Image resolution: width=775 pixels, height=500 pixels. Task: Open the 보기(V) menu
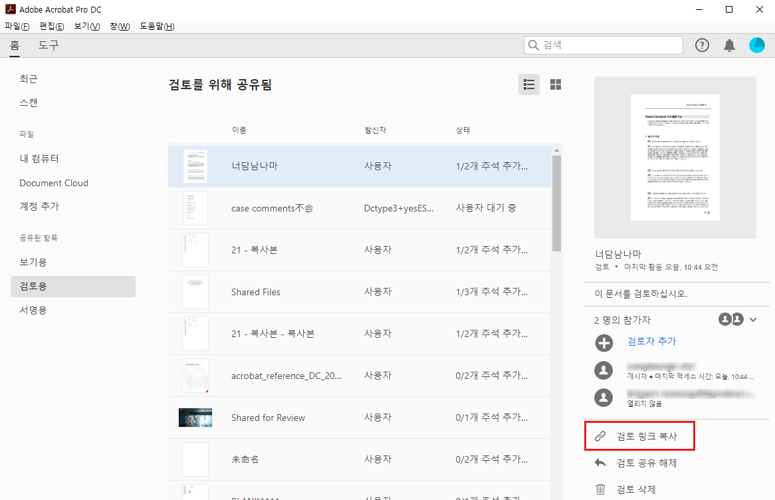(x=87, y=26)
